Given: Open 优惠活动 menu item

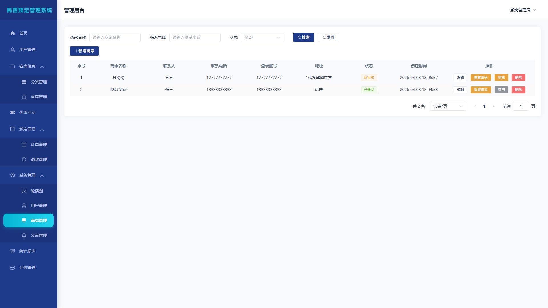Looking at the screenshot, I should [29, 112].
